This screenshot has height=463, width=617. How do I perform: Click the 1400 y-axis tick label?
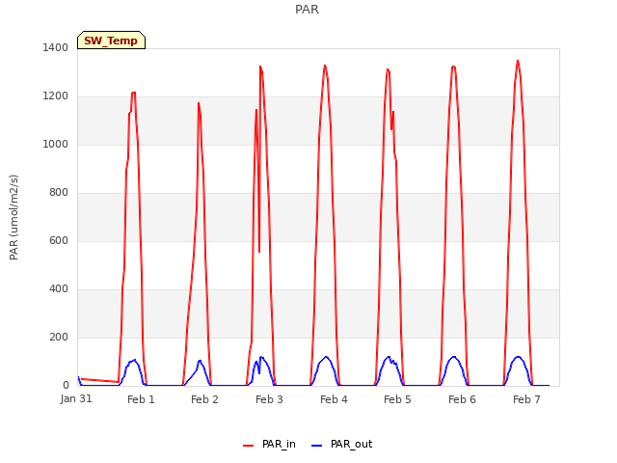56,47
